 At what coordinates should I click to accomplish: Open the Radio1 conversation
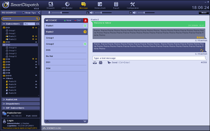point(66,26)
